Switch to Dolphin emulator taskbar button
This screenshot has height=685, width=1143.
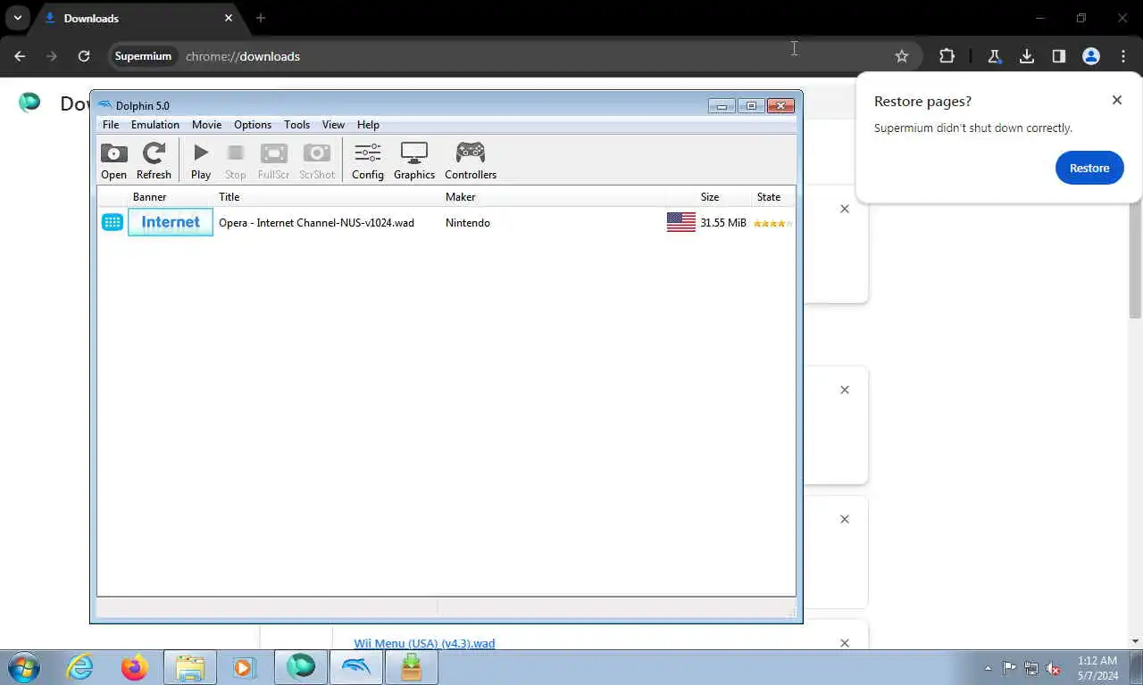[x=356, y=667]
